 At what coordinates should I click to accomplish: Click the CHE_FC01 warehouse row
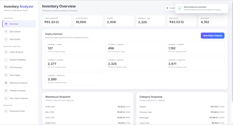point(88,117)
